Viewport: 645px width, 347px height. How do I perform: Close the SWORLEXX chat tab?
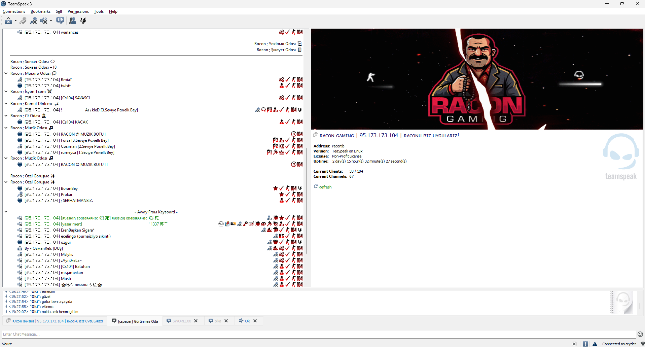click(196, 321)
